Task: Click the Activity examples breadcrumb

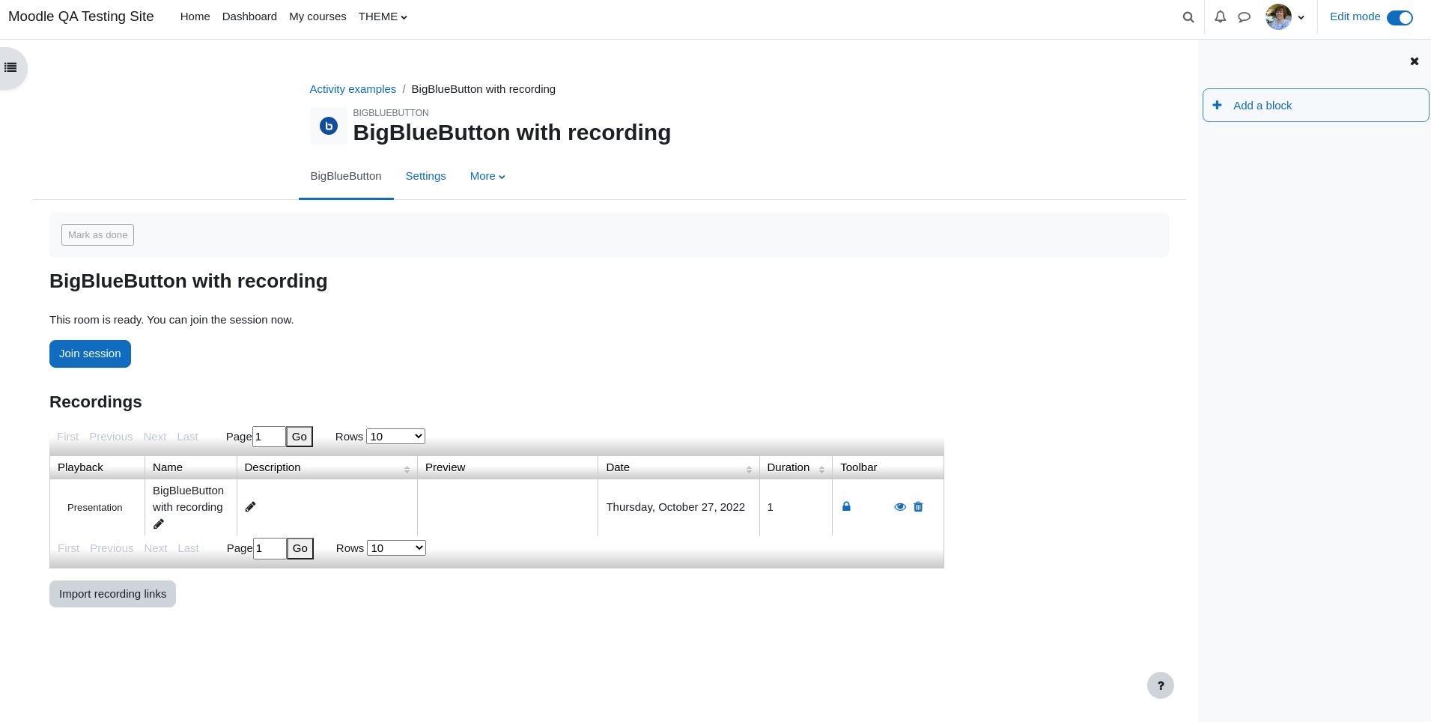Action: [353, 89]
